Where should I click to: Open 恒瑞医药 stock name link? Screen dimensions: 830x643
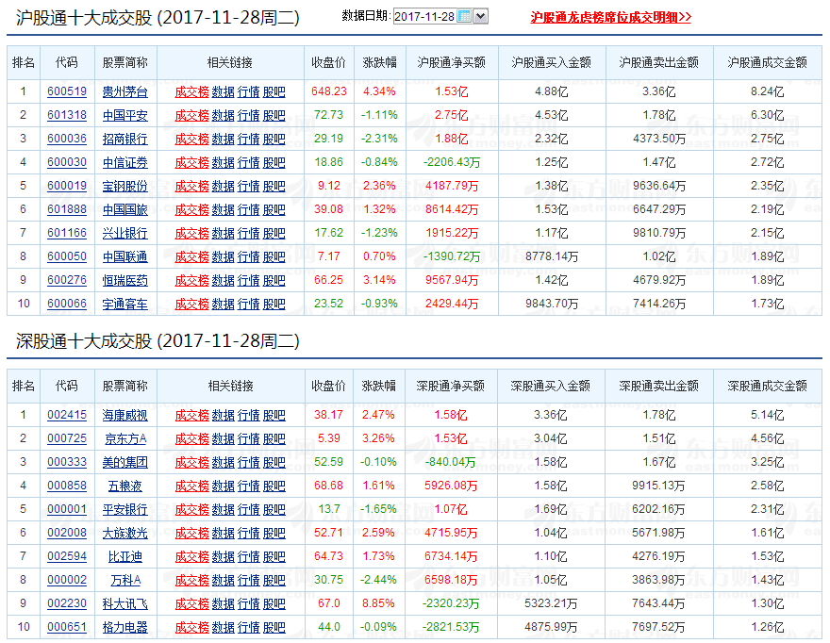pos(124,280)
